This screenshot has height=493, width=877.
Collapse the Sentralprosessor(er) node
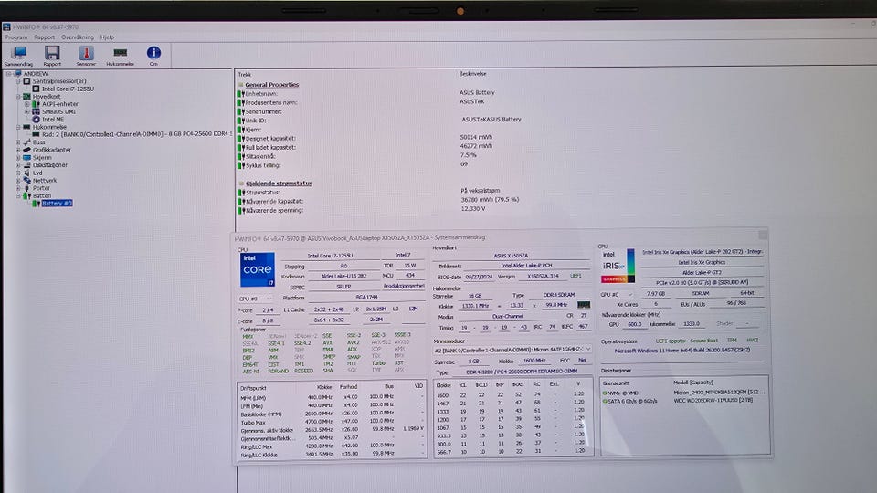[x=18, y=81]
